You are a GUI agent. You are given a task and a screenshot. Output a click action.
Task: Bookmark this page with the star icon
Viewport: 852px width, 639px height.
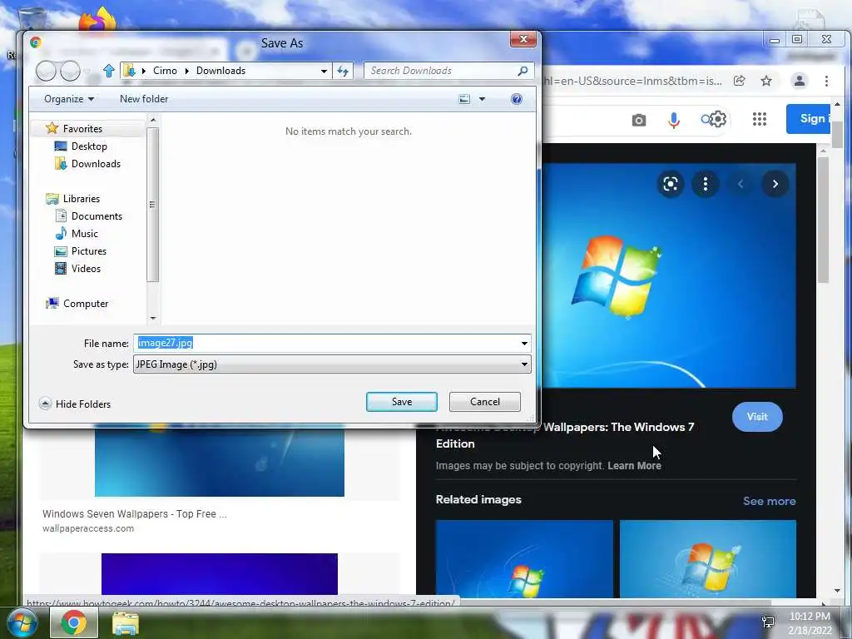coord(766,81)
